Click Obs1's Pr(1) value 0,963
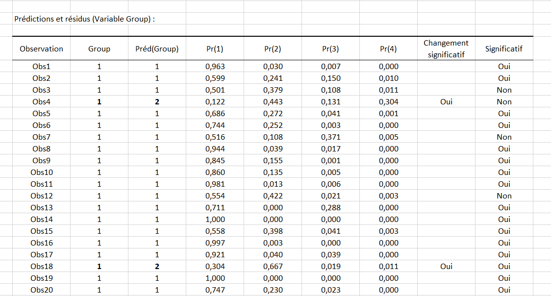Viewport: 551px width, 296px height. pos(215,67)
